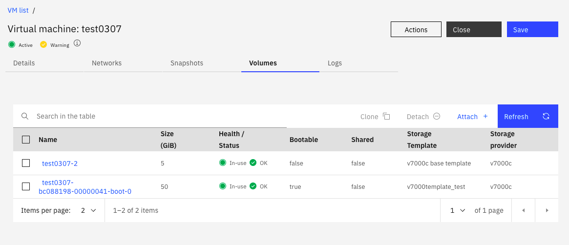
Task: Click the info icon beside Warning status
Action: click(77, 43)
